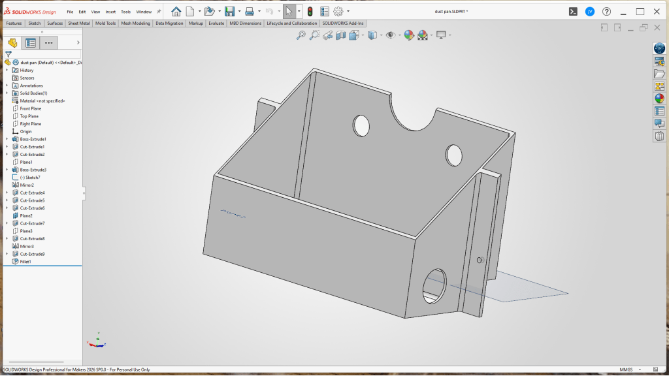669x376 pixels.
Task: Expand the Solid Bodies(1) folder
Action: click(7, 93)
